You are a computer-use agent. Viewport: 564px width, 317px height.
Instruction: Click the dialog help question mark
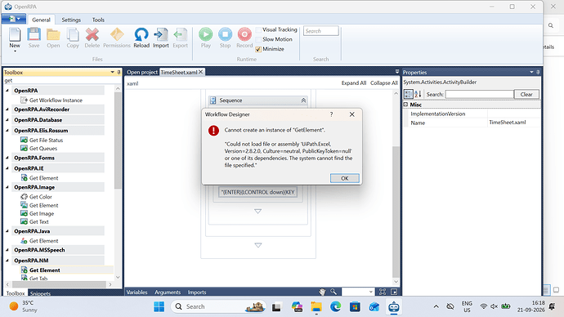[x=331, y=114]
